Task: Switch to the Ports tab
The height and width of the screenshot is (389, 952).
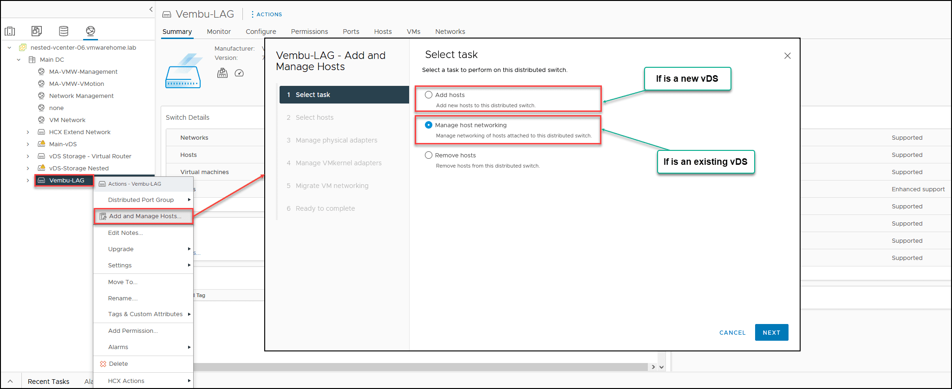Action: click(351, 32)
